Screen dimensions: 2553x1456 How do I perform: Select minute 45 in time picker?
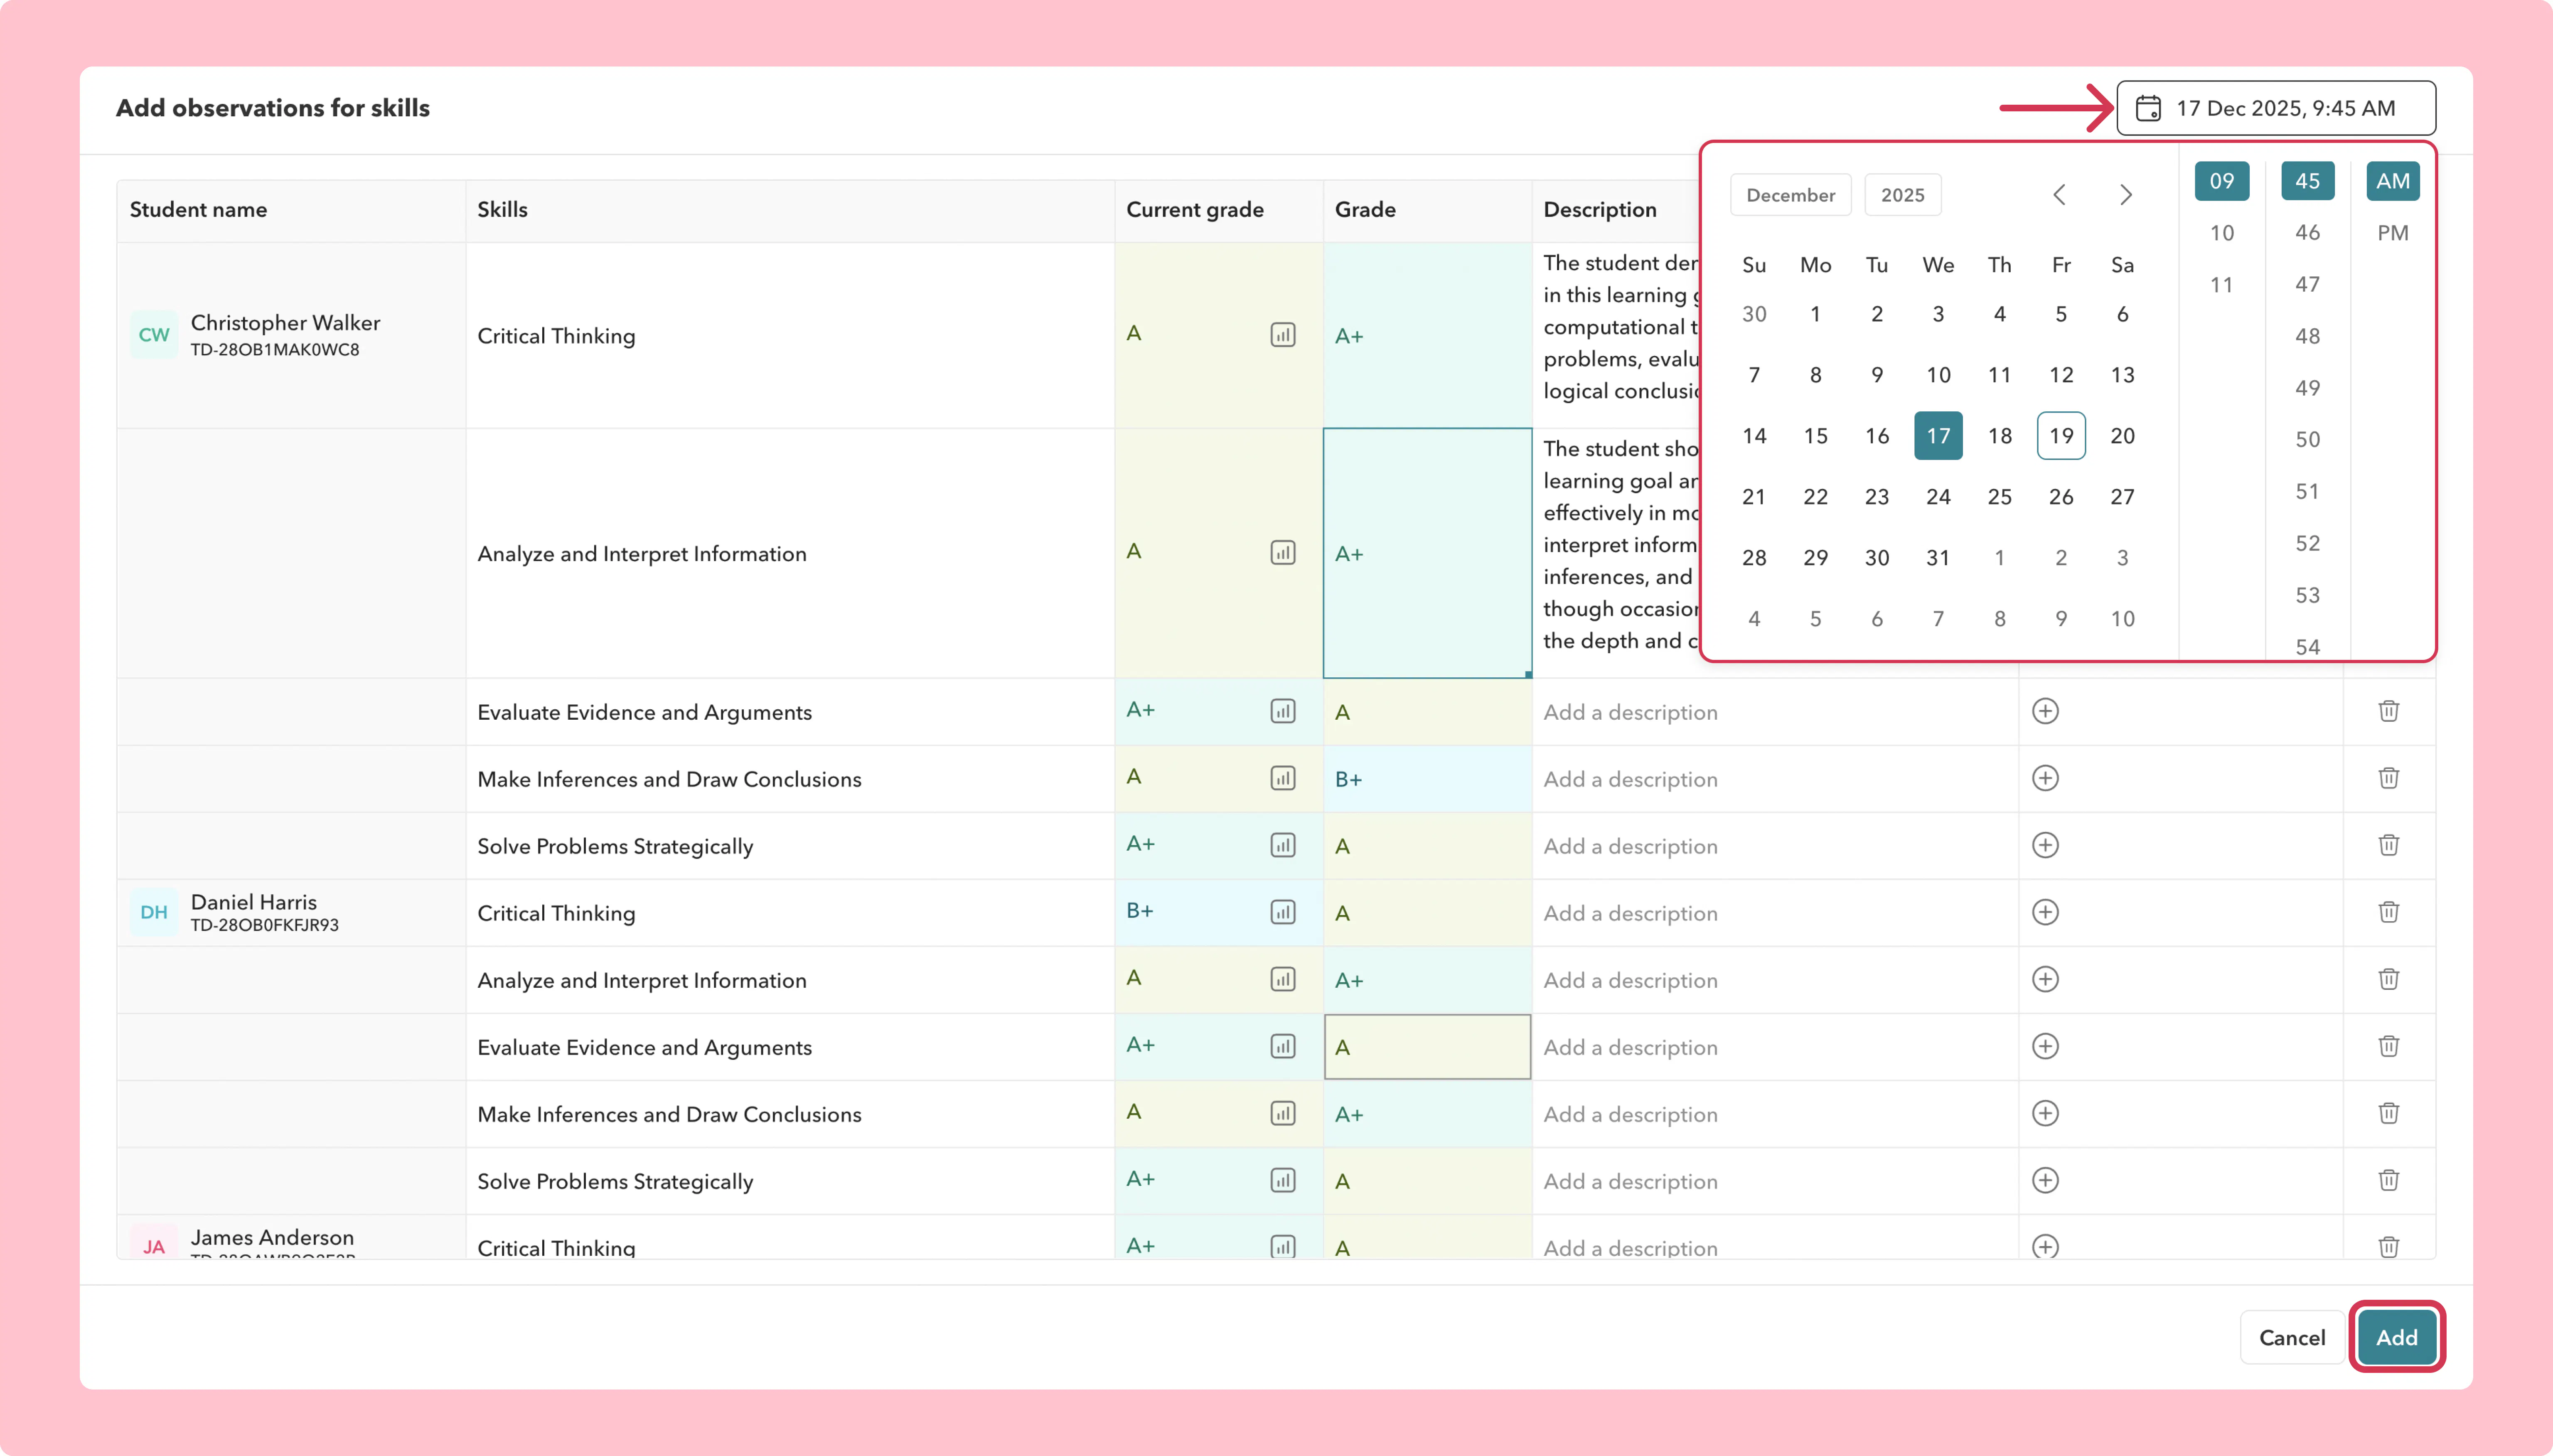pos(2307,181)
